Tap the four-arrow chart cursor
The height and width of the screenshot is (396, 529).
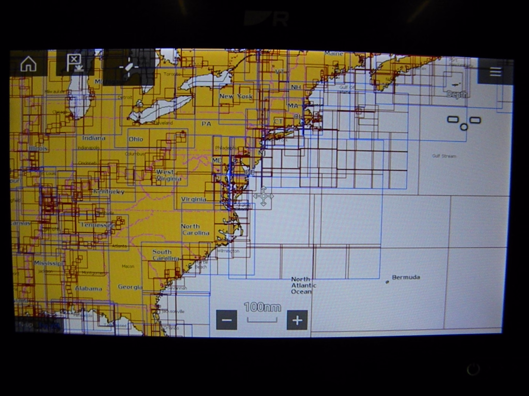(263, 196)
